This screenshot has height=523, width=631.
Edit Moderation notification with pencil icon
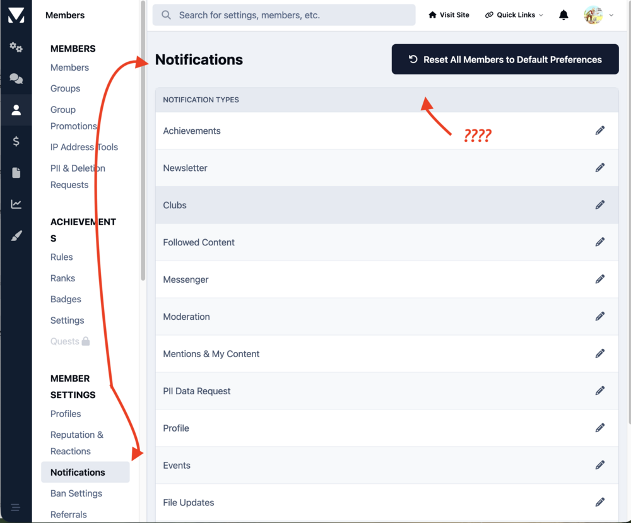click(600, 316)
